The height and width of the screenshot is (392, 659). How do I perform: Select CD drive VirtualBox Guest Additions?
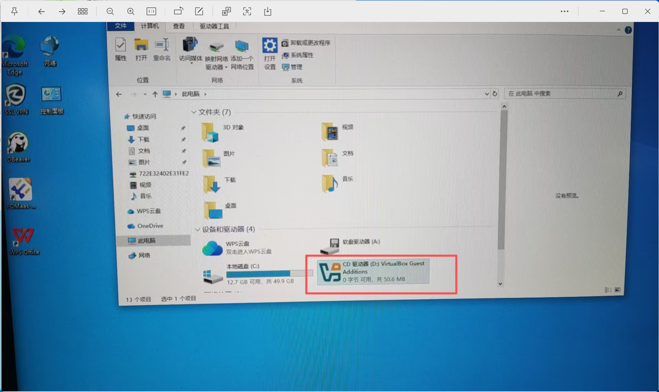tap(373, 271)
